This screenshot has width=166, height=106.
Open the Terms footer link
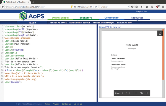pos(47,104)
